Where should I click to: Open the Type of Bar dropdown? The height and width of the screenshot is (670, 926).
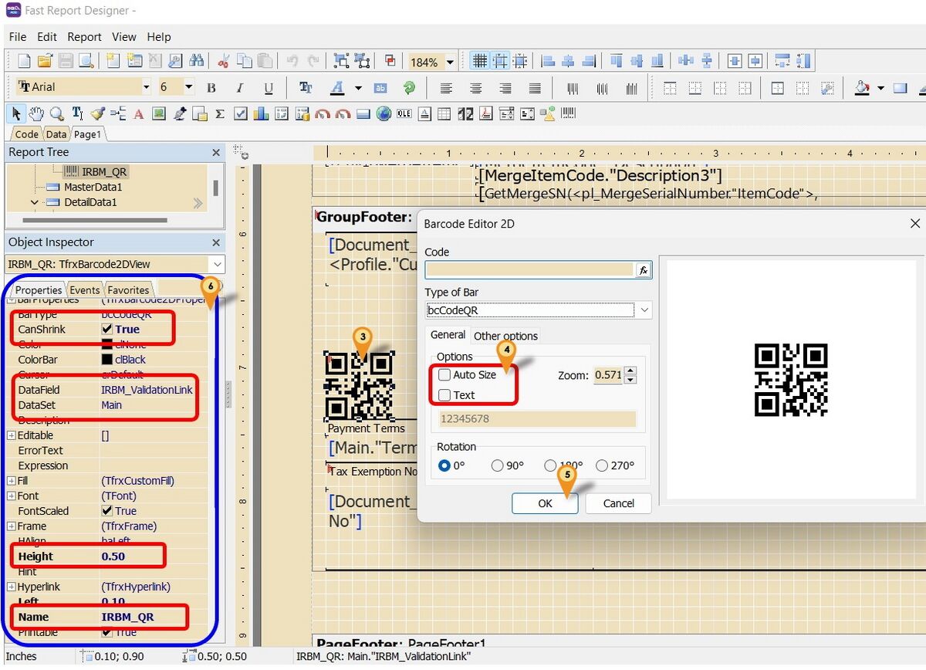click(x=644, y=310)
